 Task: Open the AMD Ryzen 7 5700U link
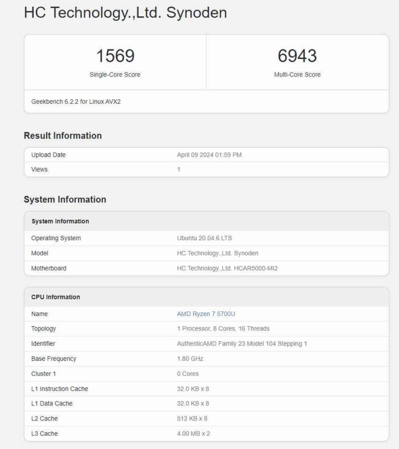click(x=206, y=314)
